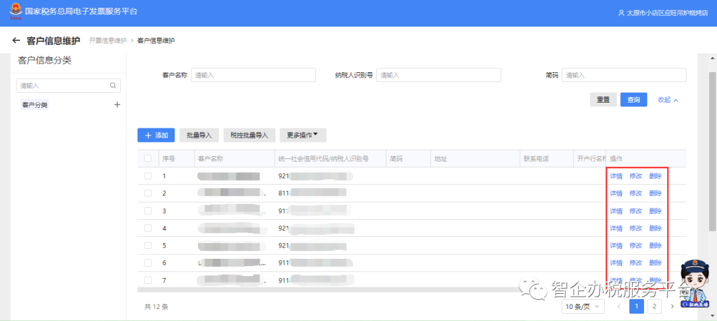This screenshot has height=321, width=717.
Task: Check the checkbox for row 1
Action: 147,176
